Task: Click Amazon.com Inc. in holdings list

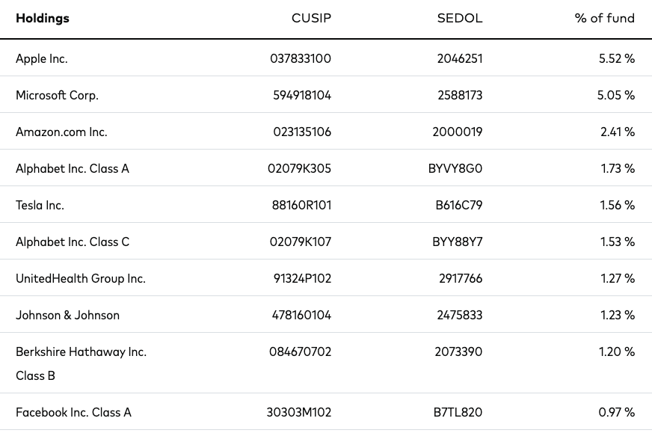Action: click(61, 132)
